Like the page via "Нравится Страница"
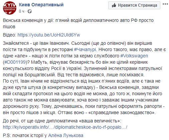The width and height of the screenshot is (169, 140). coord(134,5)
